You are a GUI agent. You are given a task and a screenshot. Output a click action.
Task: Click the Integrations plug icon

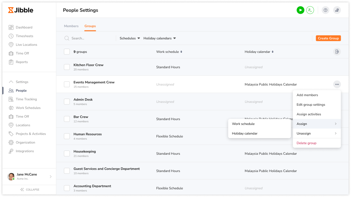(11, 151)
